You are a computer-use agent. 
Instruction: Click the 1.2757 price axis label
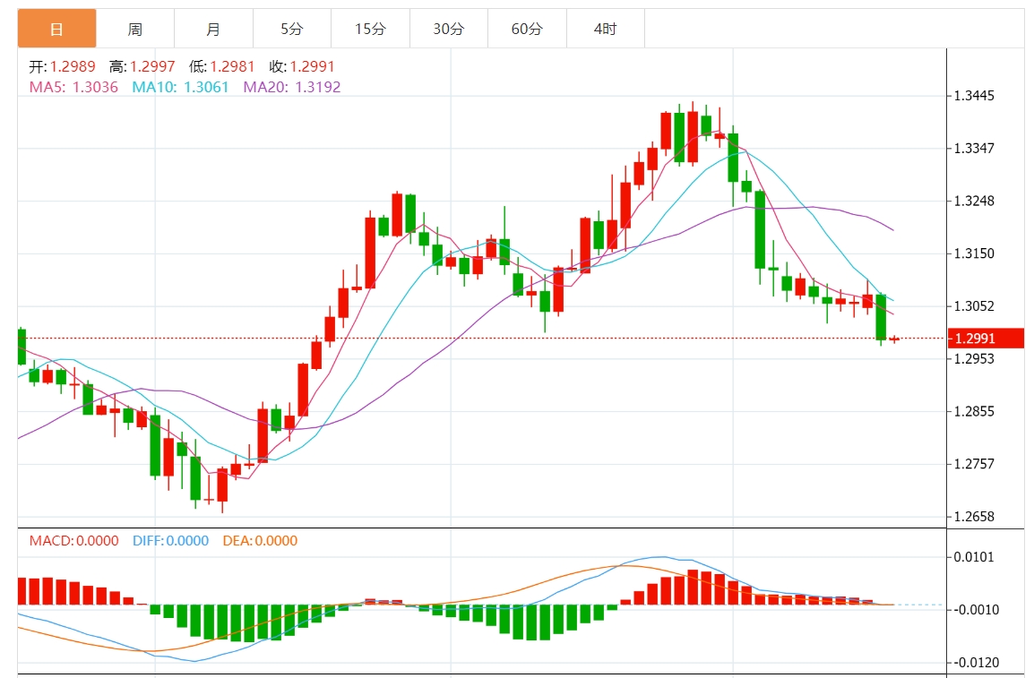(975, 464)
